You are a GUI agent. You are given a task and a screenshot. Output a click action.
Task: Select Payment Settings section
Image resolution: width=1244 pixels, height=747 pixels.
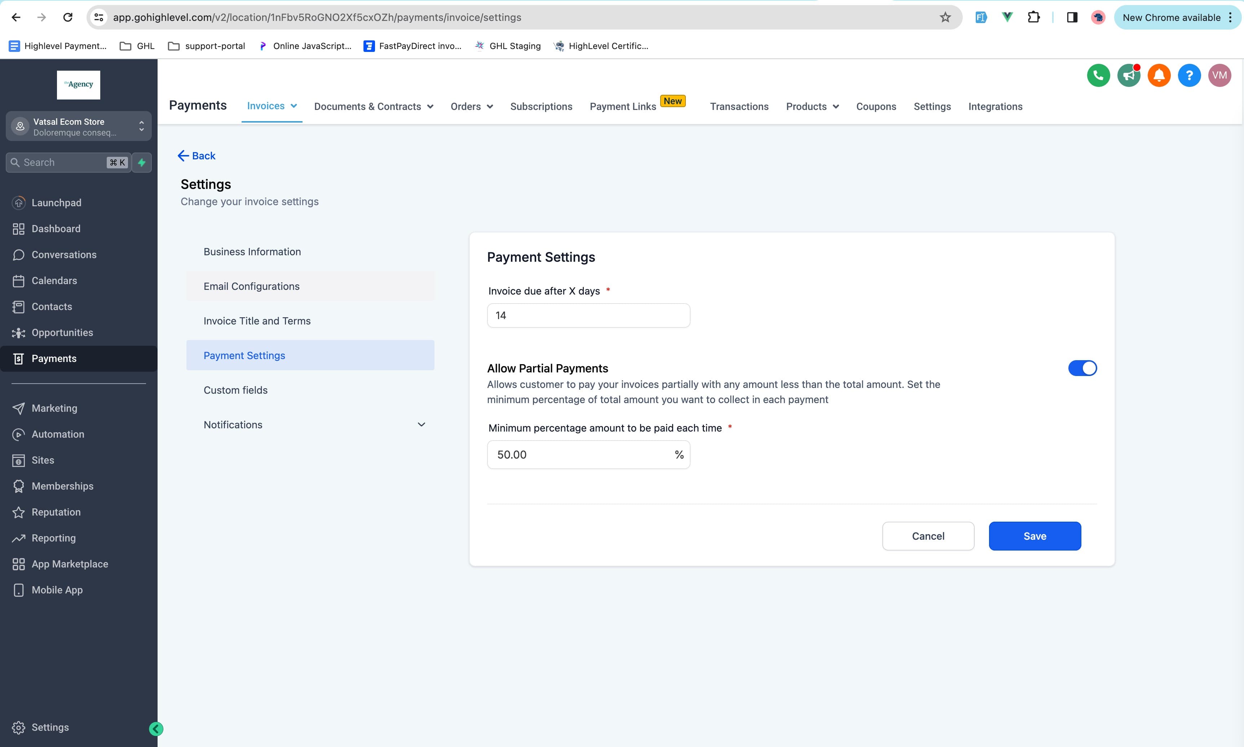(x=310, y=355)
